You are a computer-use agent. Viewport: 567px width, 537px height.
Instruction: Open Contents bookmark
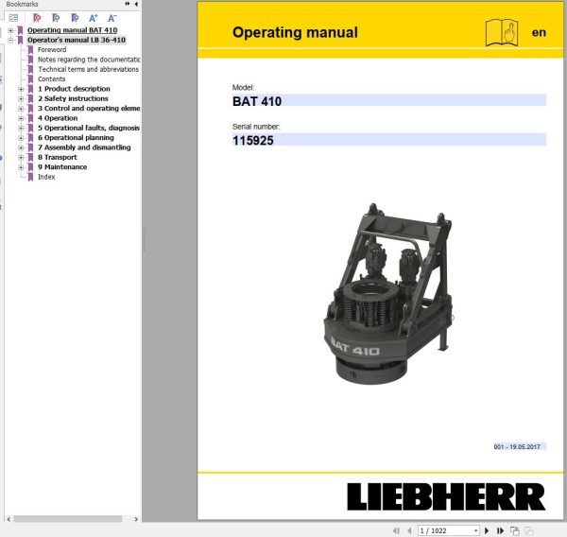coord(52,78)
